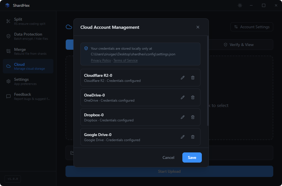This screenshot has width=282, height=186.
Task: Toggle light theme with sun icon
Action: click(x=240, y=5)
